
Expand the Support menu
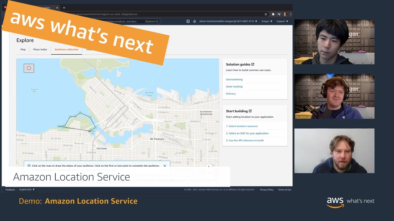[282, 21]
